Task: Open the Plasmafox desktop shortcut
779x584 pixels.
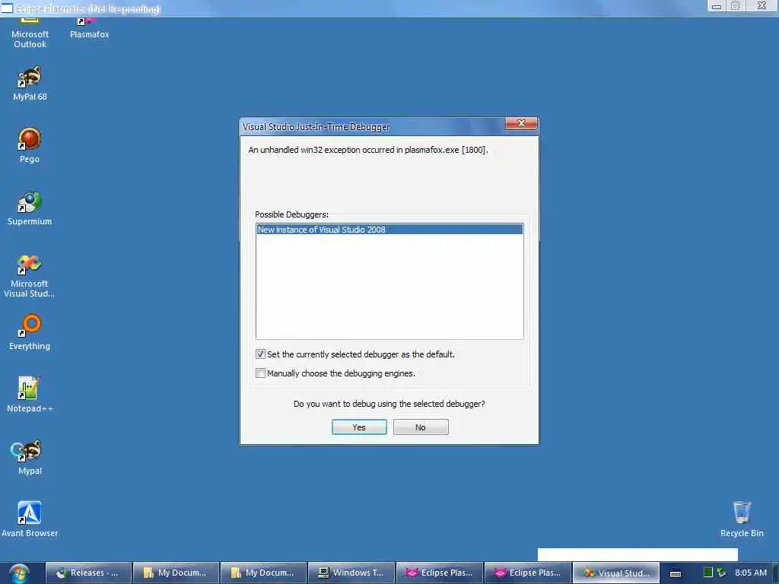Action: pos(89,29)
